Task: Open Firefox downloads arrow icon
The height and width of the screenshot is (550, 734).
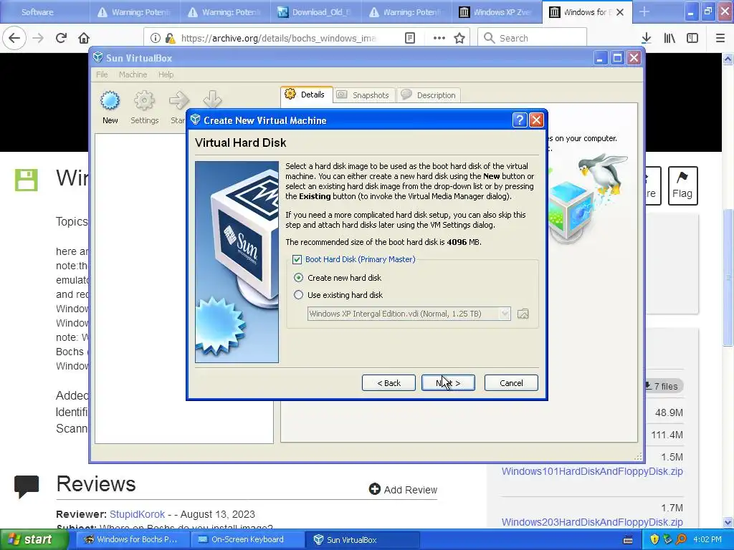Action: tap(647, 38)
